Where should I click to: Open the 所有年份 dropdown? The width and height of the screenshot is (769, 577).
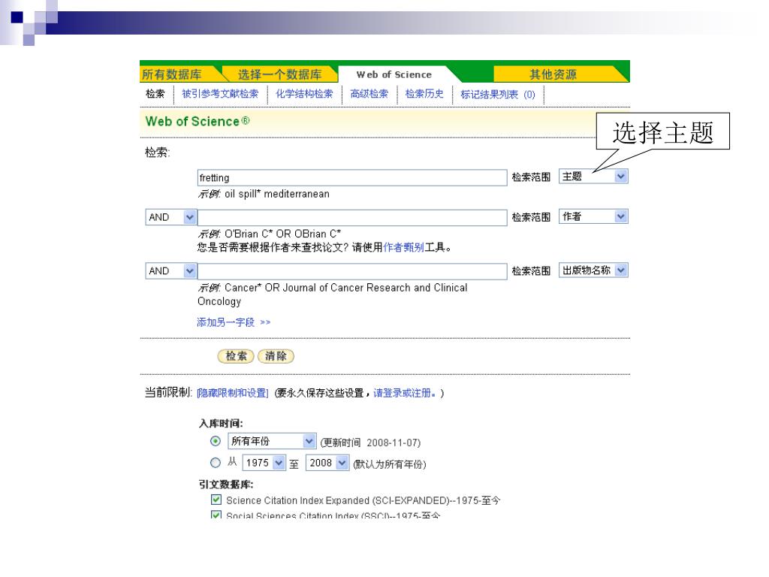[x=272, y=441]
